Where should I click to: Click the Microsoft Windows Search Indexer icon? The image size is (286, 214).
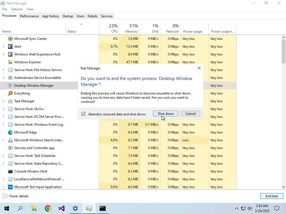click(10, 140)
